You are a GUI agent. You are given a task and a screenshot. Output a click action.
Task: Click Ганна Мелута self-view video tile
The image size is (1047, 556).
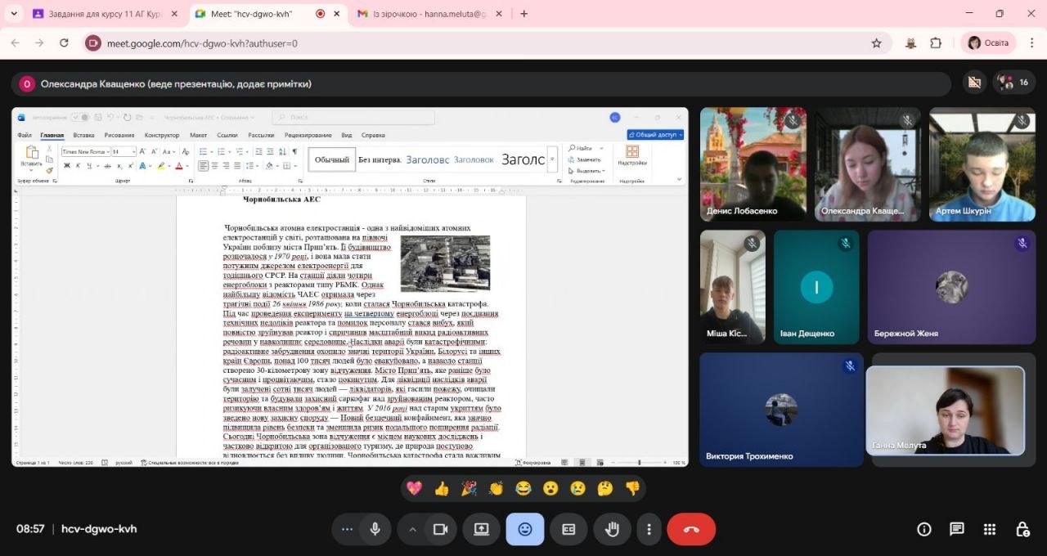945,410
